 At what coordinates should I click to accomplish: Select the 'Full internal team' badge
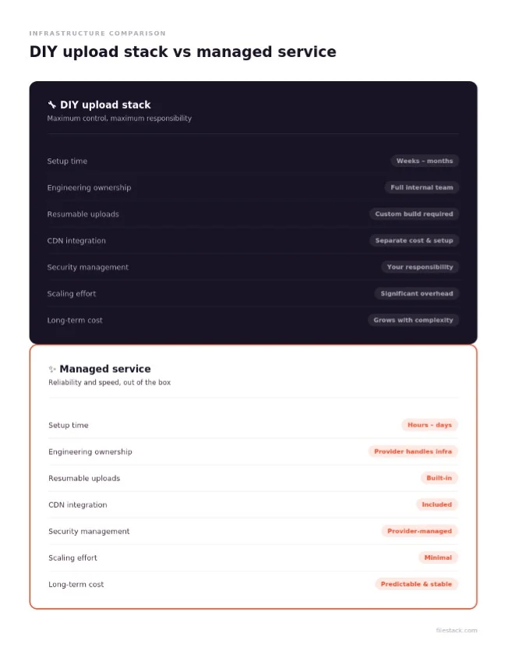(422, 187)
